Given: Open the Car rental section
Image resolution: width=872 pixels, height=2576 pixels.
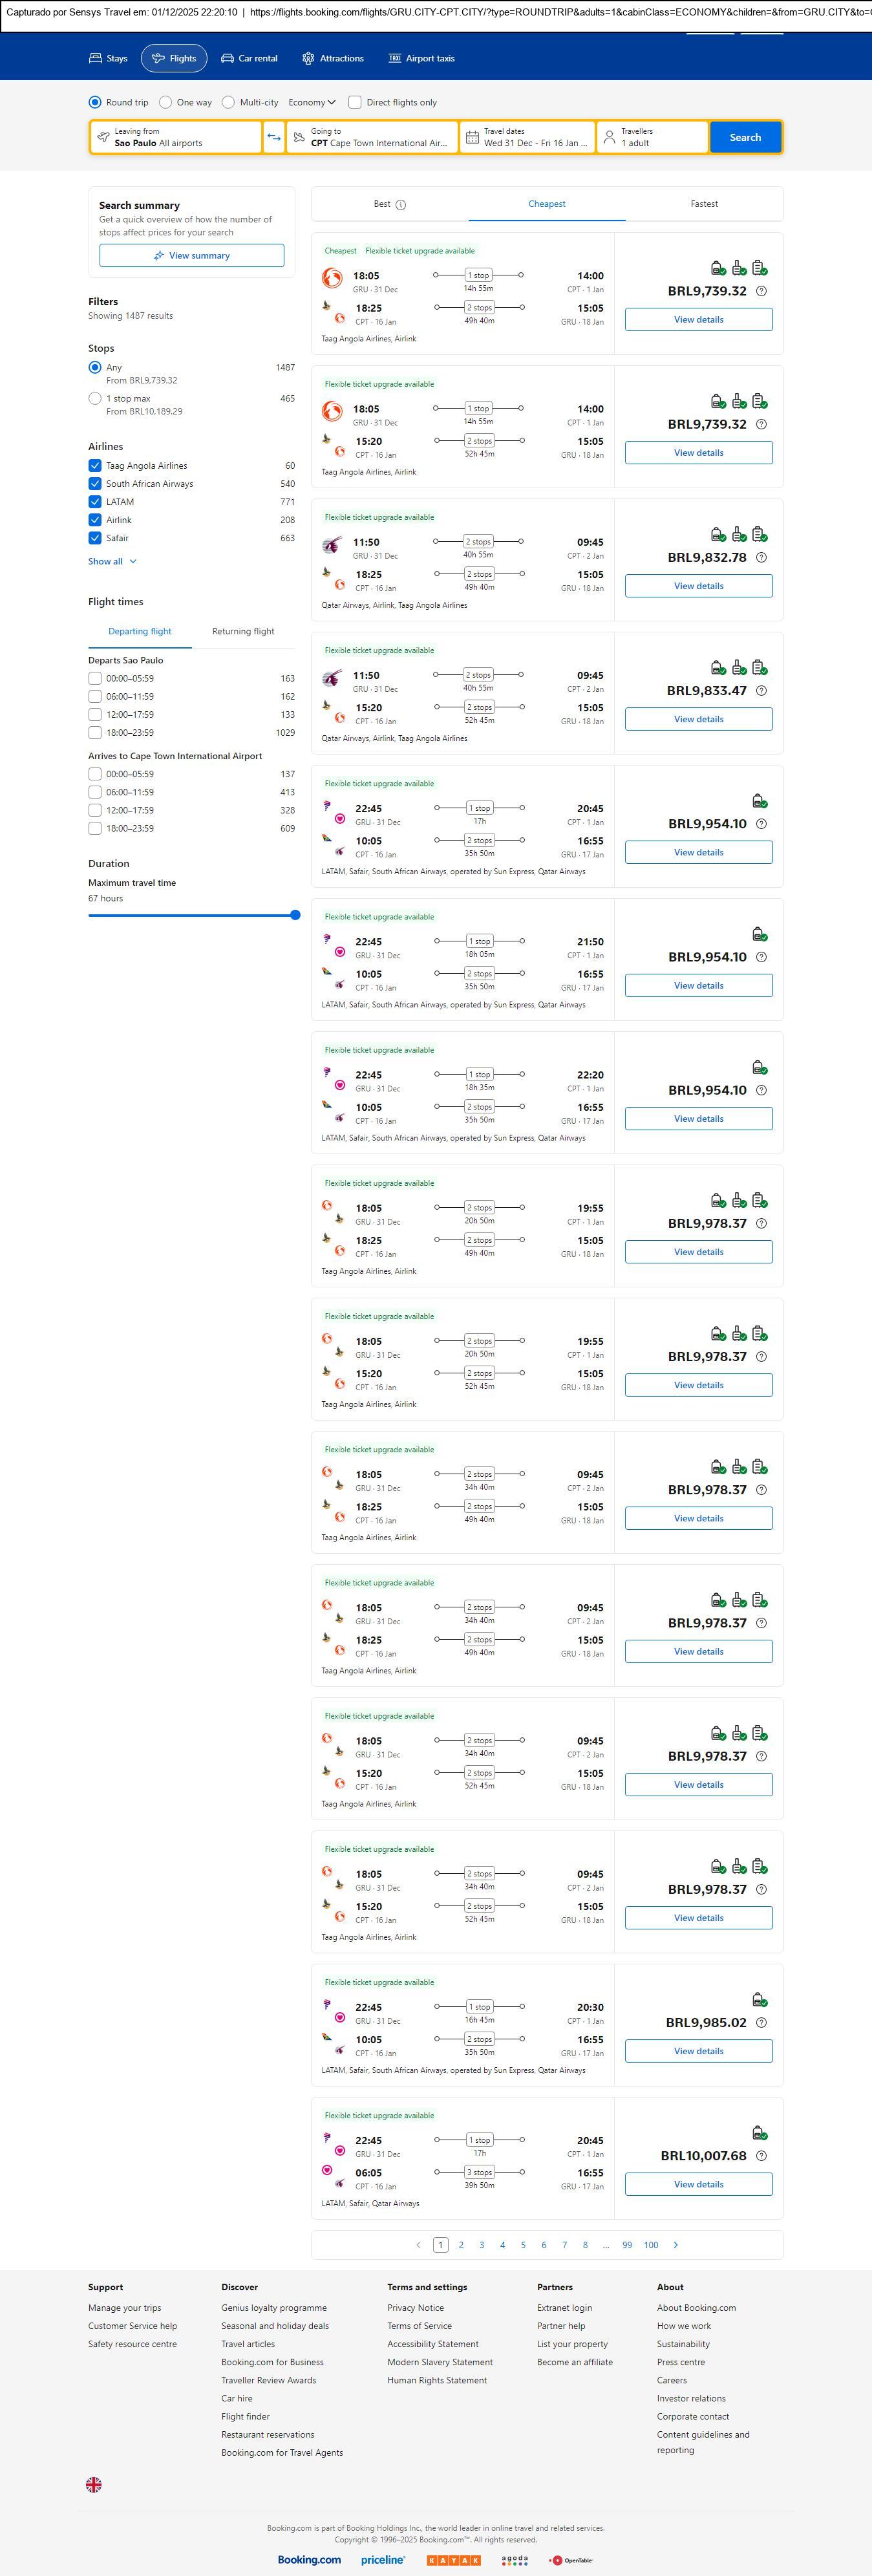Looking at the screenshot, I should pos(249,59).
